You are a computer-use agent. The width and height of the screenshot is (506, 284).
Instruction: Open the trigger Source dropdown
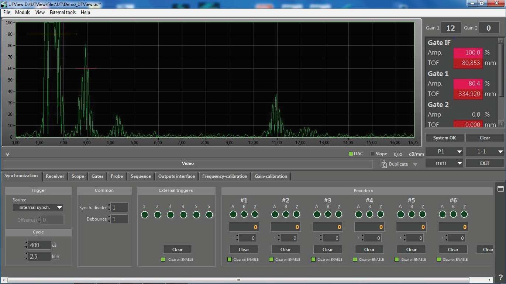point(38,207)
